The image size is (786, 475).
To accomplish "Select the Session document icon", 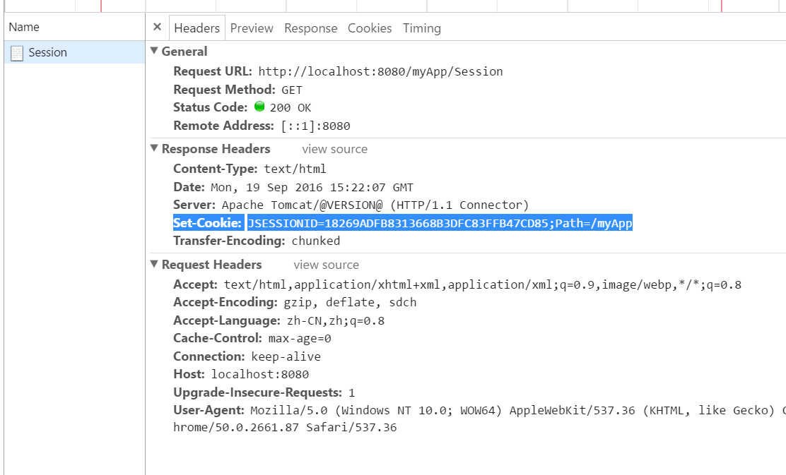I will [x=16, y=53].
